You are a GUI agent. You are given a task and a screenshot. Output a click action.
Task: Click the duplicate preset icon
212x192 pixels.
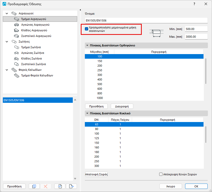[34, 186]
